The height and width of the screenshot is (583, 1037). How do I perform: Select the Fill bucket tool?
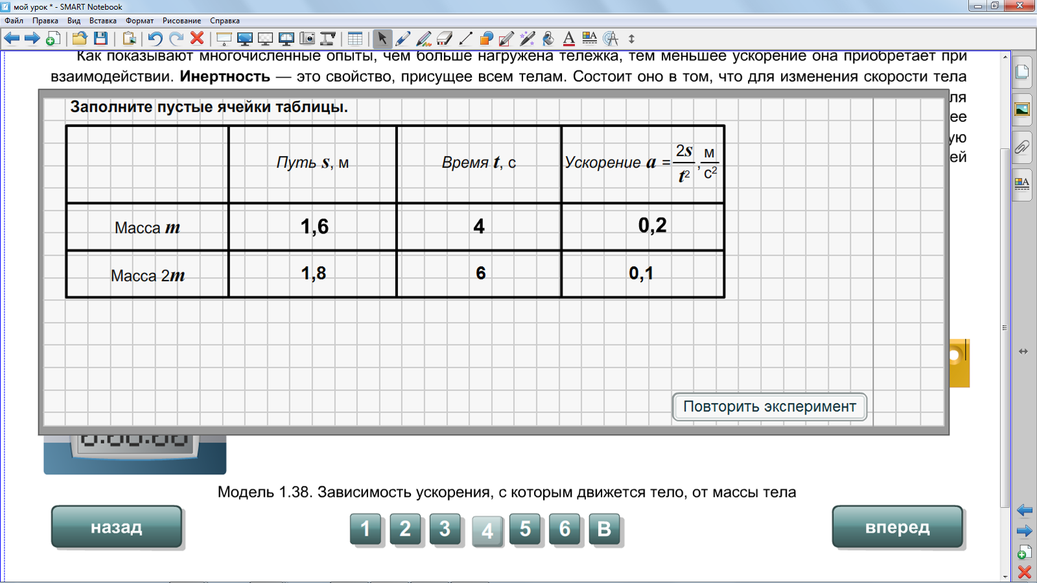[x=548, y=39]
